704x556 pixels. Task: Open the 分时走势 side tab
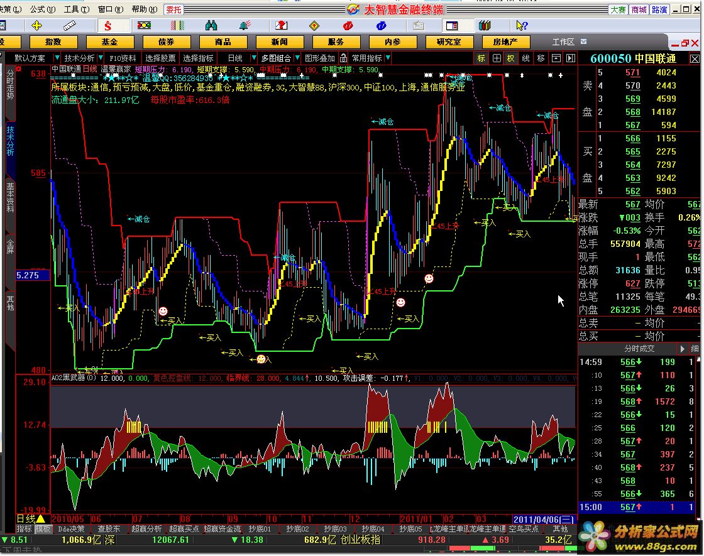pos(10,84)
